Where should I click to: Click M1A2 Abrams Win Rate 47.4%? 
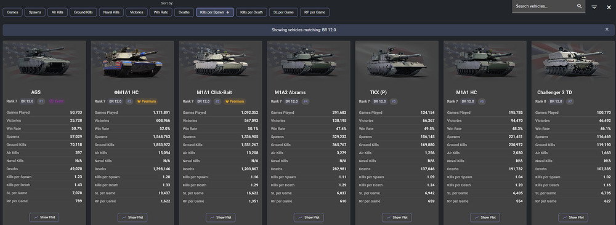click(341, 128)
